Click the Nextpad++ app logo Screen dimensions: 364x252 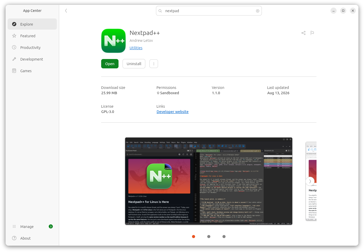113,41
